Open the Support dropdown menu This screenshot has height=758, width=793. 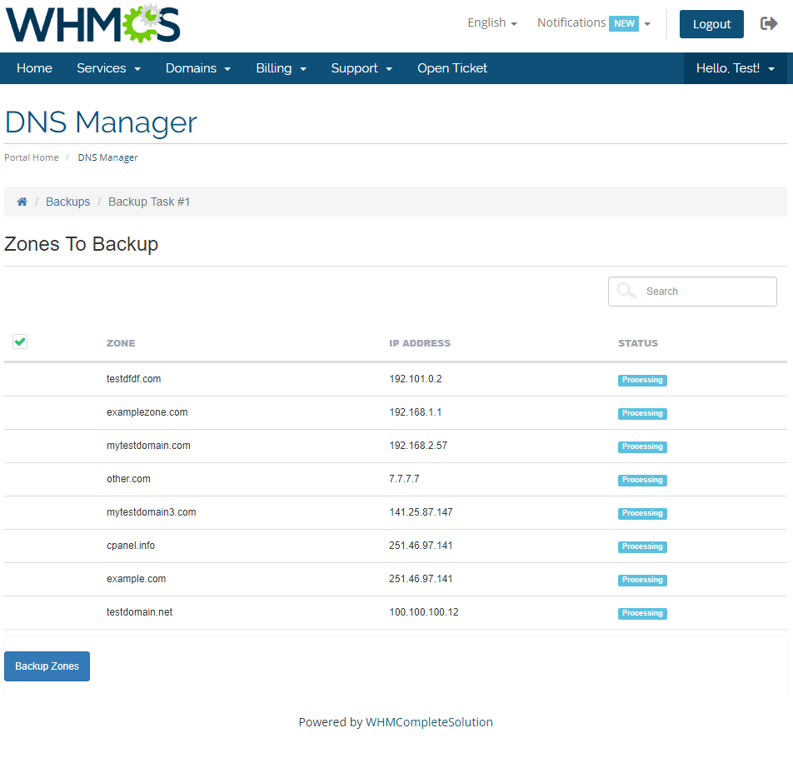coord(362,68)
